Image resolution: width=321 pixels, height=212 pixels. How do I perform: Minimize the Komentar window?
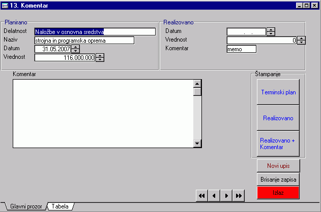point(300,6)
